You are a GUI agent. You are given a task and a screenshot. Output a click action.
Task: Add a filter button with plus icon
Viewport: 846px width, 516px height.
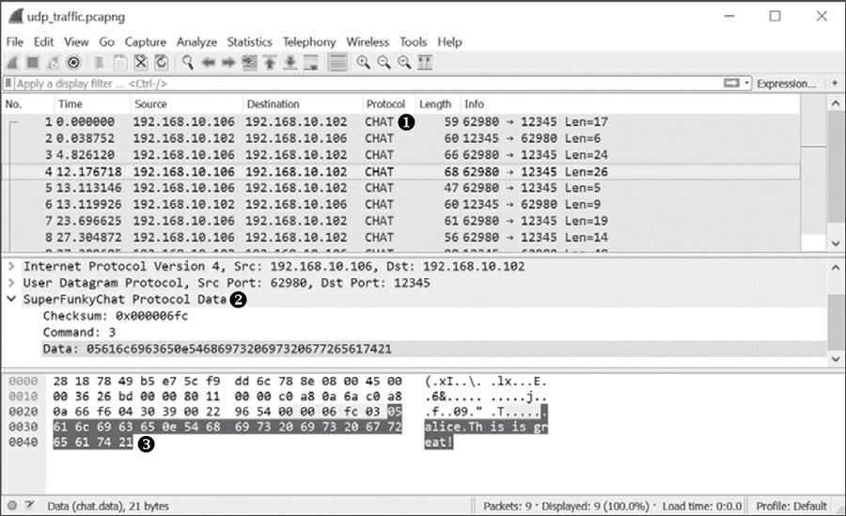click(x=835, y=83)
